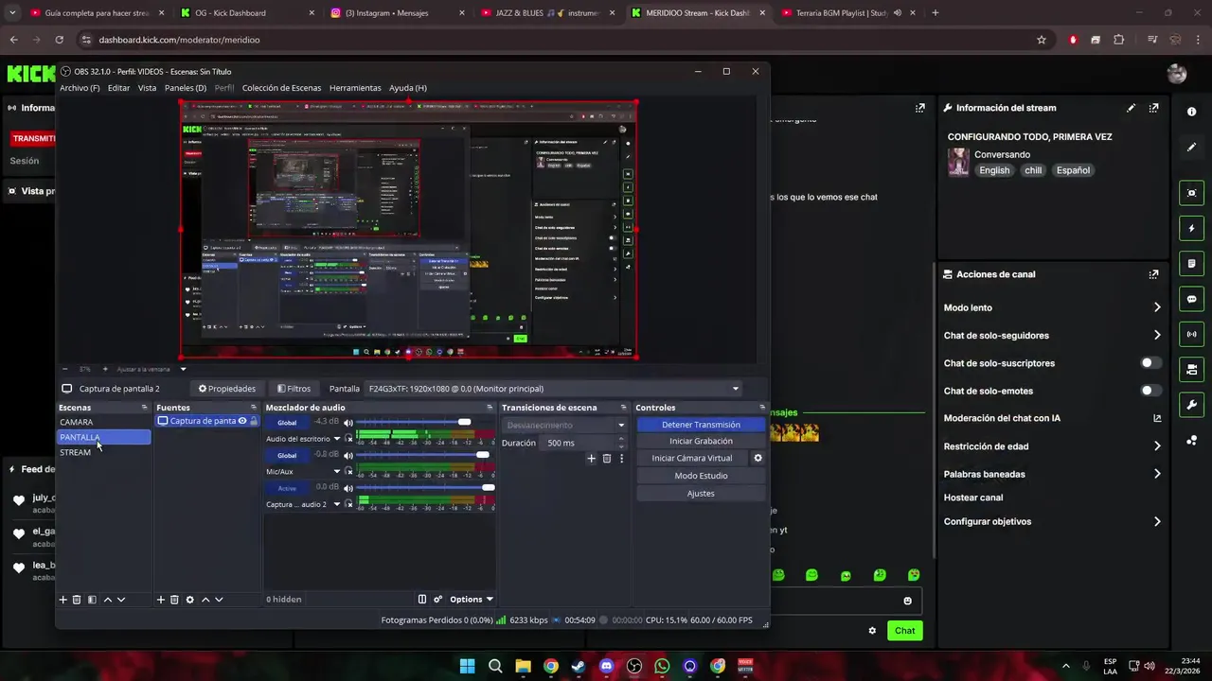The image size is (1212, 681).
Task: Mute Captura audio 2 speaker icon
Action: [348, 488]
